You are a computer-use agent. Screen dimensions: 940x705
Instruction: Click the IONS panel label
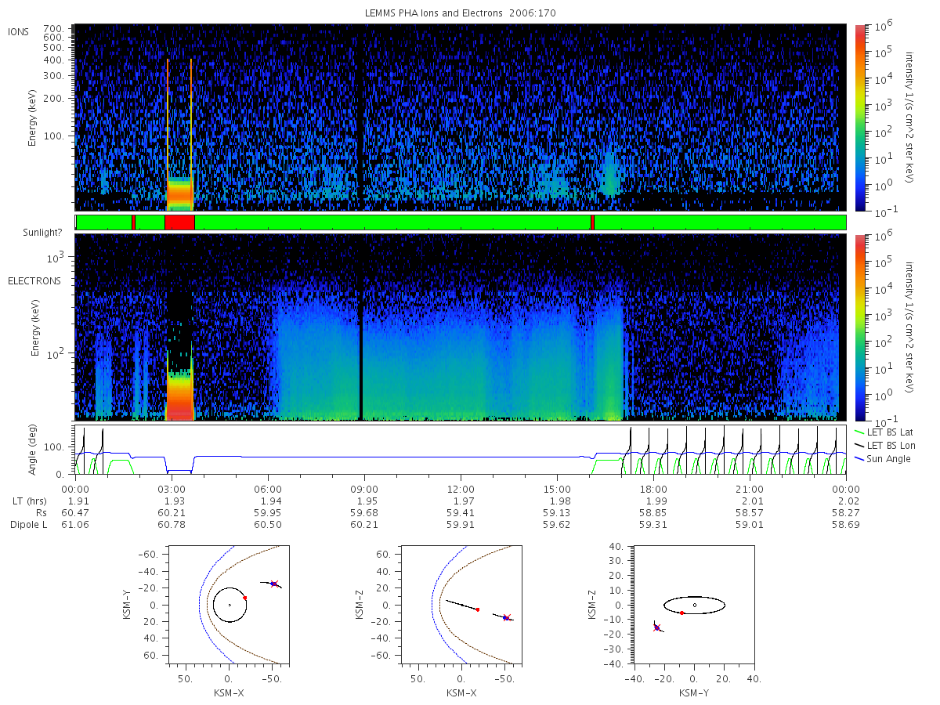pos(19,31)
